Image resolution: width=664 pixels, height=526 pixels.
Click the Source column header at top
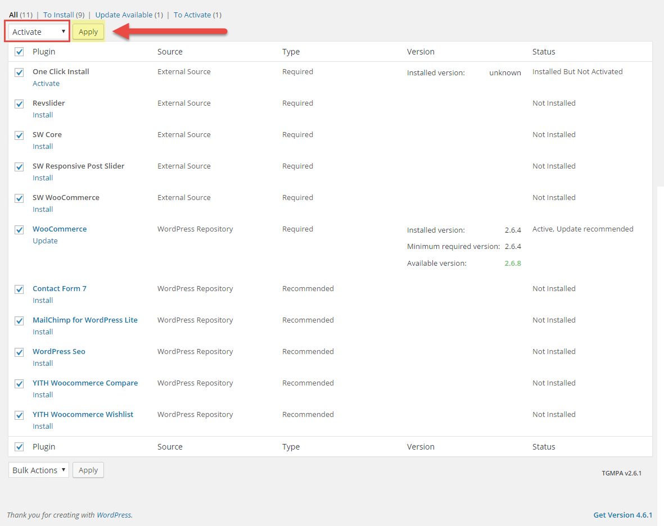tap(170, 52)
